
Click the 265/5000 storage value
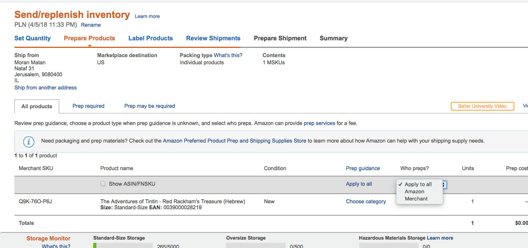pos(168,246)
